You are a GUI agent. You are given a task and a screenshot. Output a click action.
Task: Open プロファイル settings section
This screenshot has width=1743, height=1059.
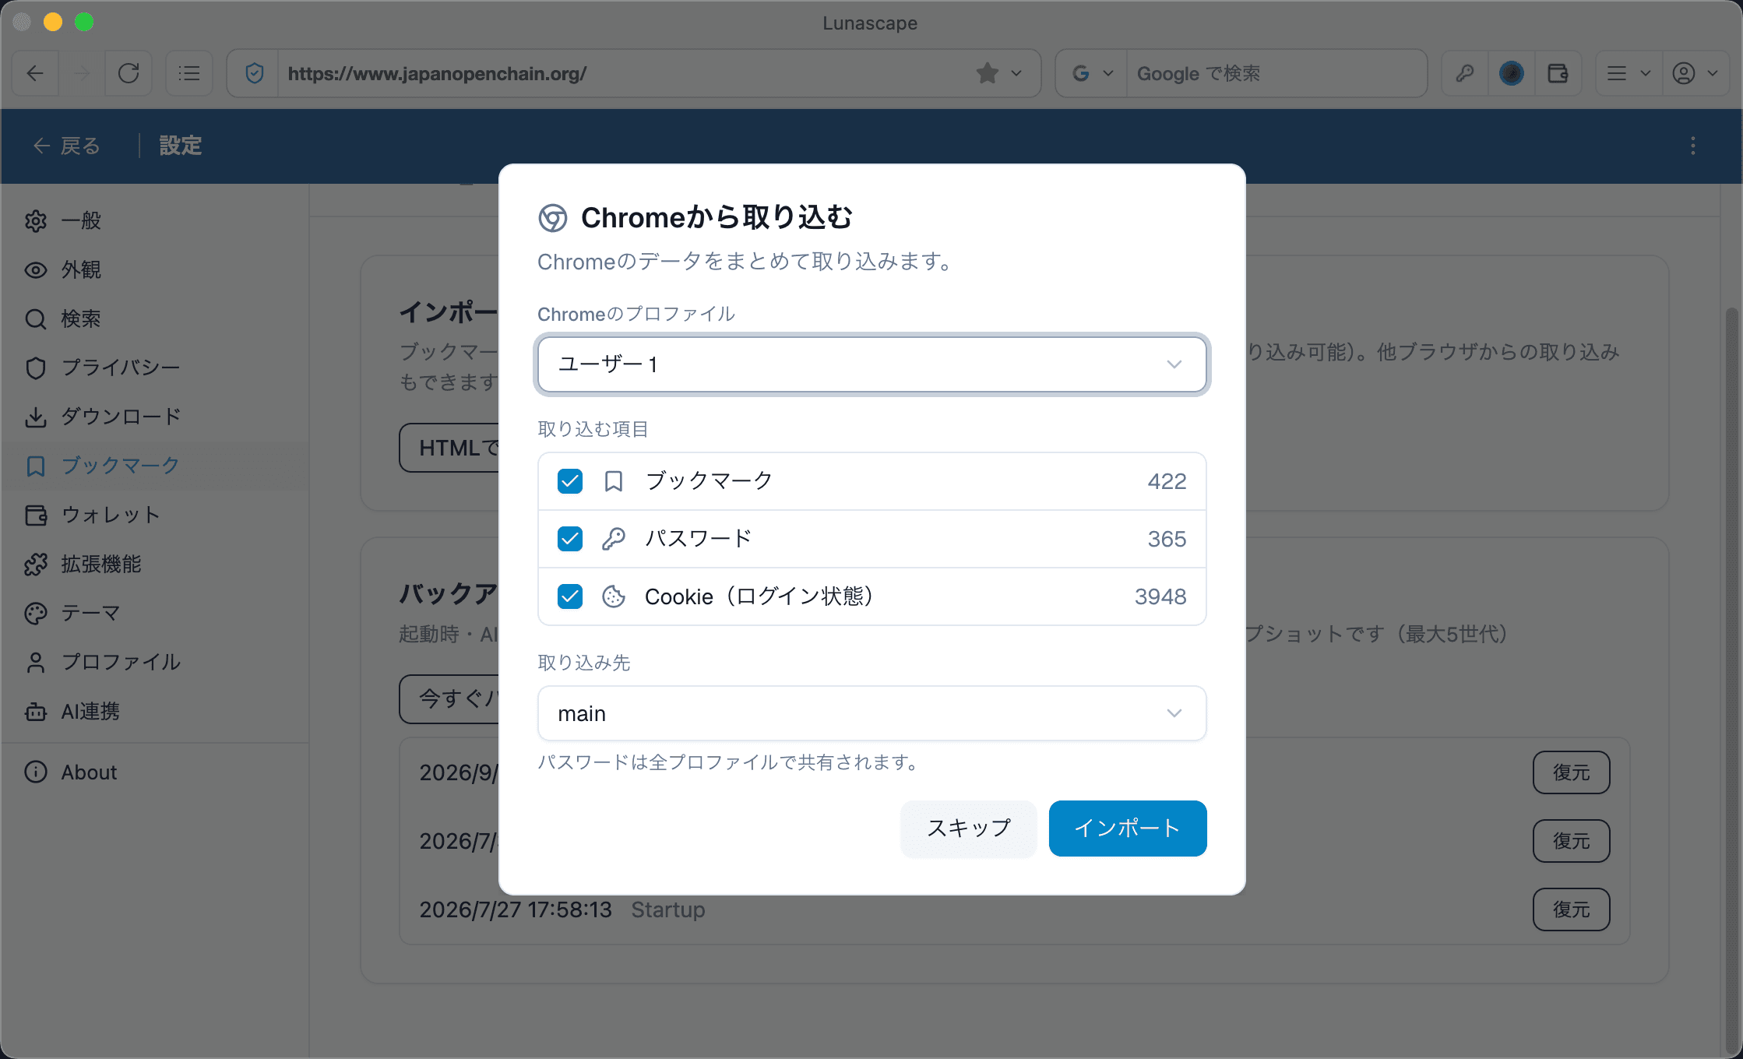pos(154,662)
